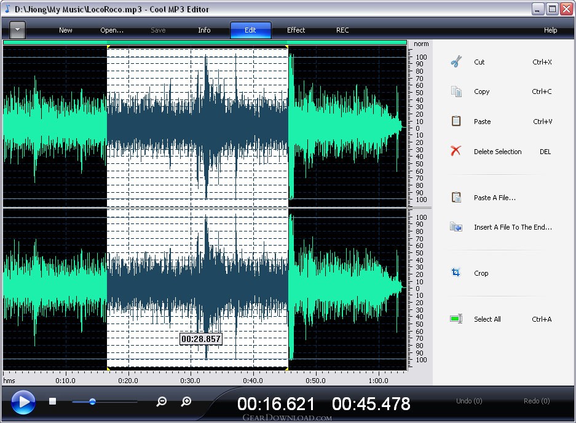Click the norm label above amplitude scale
The width and height of the screenshot is (576, 423).
pyautogui.click(x=421, y=44)
